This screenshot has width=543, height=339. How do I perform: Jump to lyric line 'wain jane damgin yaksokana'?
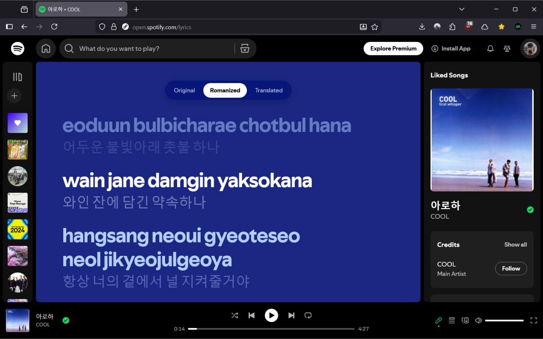click(x=187, y=181)
